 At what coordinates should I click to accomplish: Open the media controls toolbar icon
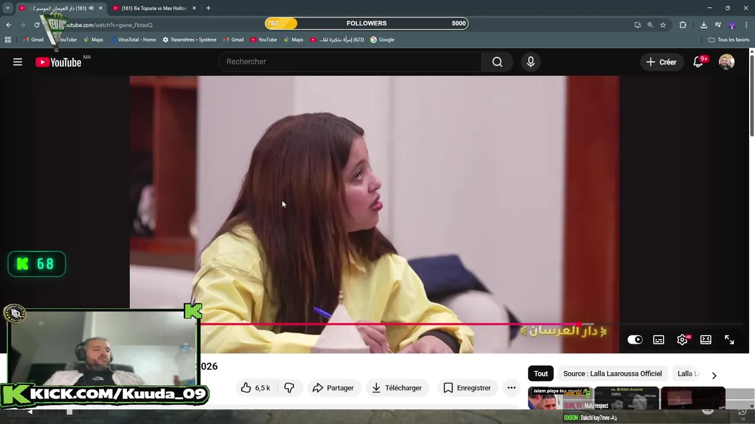coord(718,25)
